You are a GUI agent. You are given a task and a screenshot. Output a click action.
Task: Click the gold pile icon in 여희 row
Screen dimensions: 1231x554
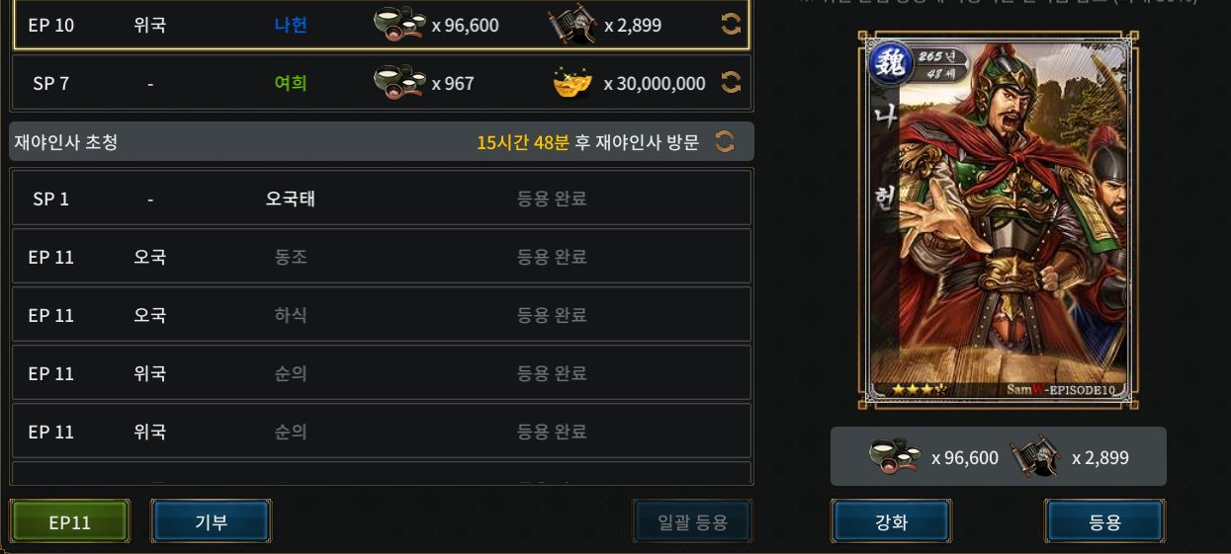(x=572, y=83)
